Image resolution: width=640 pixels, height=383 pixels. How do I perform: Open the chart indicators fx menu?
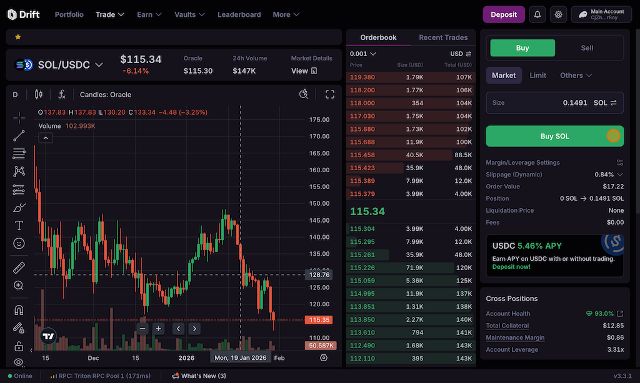[62, 95]
